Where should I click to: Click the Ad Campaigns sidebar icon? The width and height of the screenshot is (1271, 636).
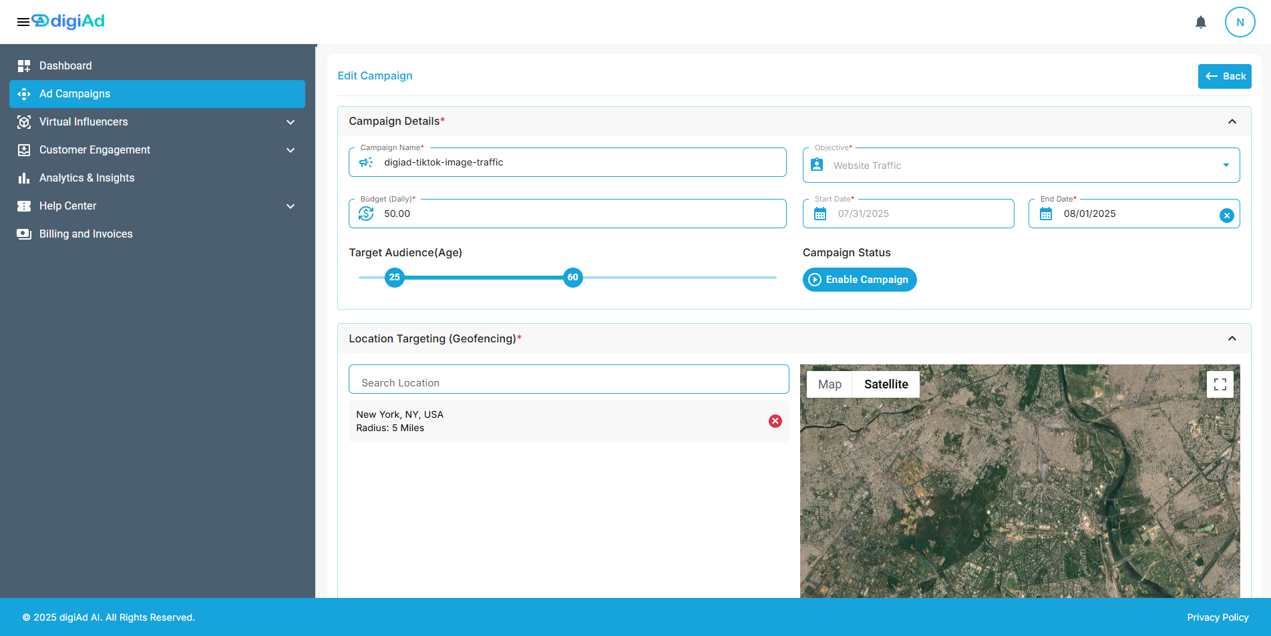[24, 94]
